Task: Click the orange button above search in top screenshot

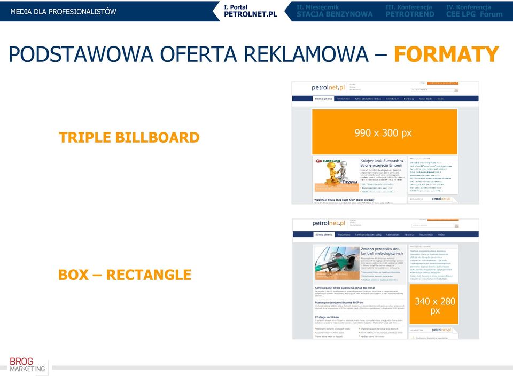Action: pos(442,83)
